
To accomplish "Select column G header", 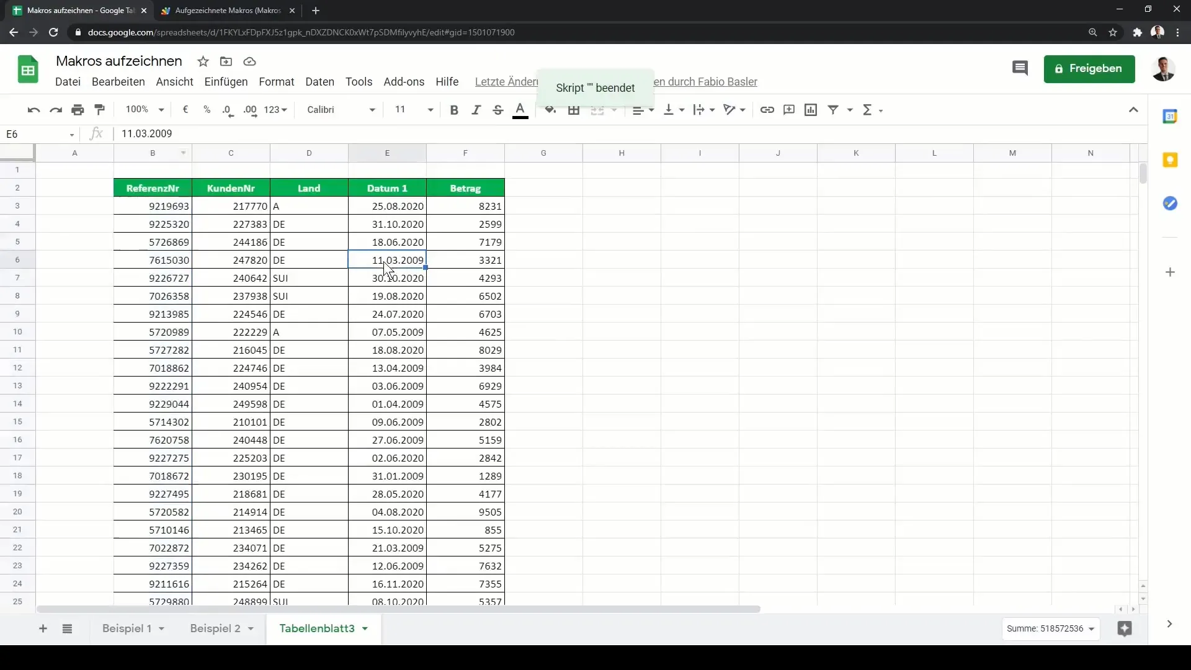I will tap(543, 153).
